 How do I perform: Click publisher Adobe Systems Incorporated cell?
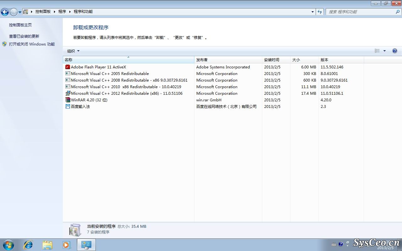point(223,67)
